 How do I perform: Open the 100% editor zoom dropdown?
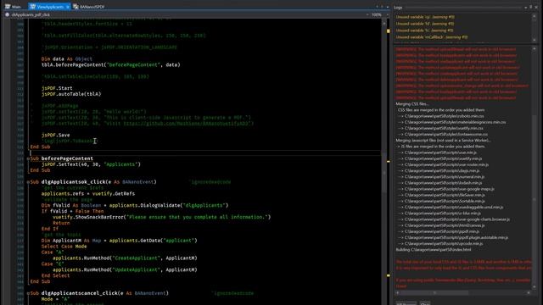coord(388,14)
